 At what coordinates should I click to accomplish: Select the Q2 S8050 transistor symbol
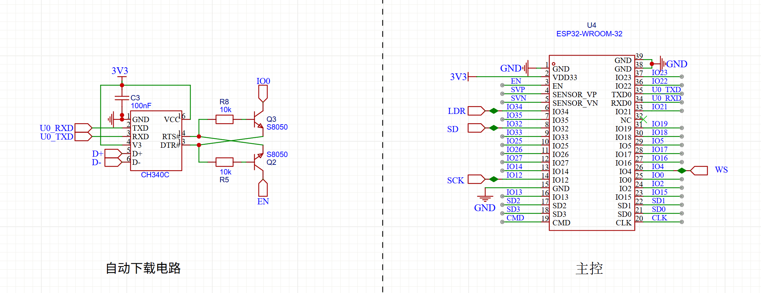pyautogui.click(x=258, y=161)
